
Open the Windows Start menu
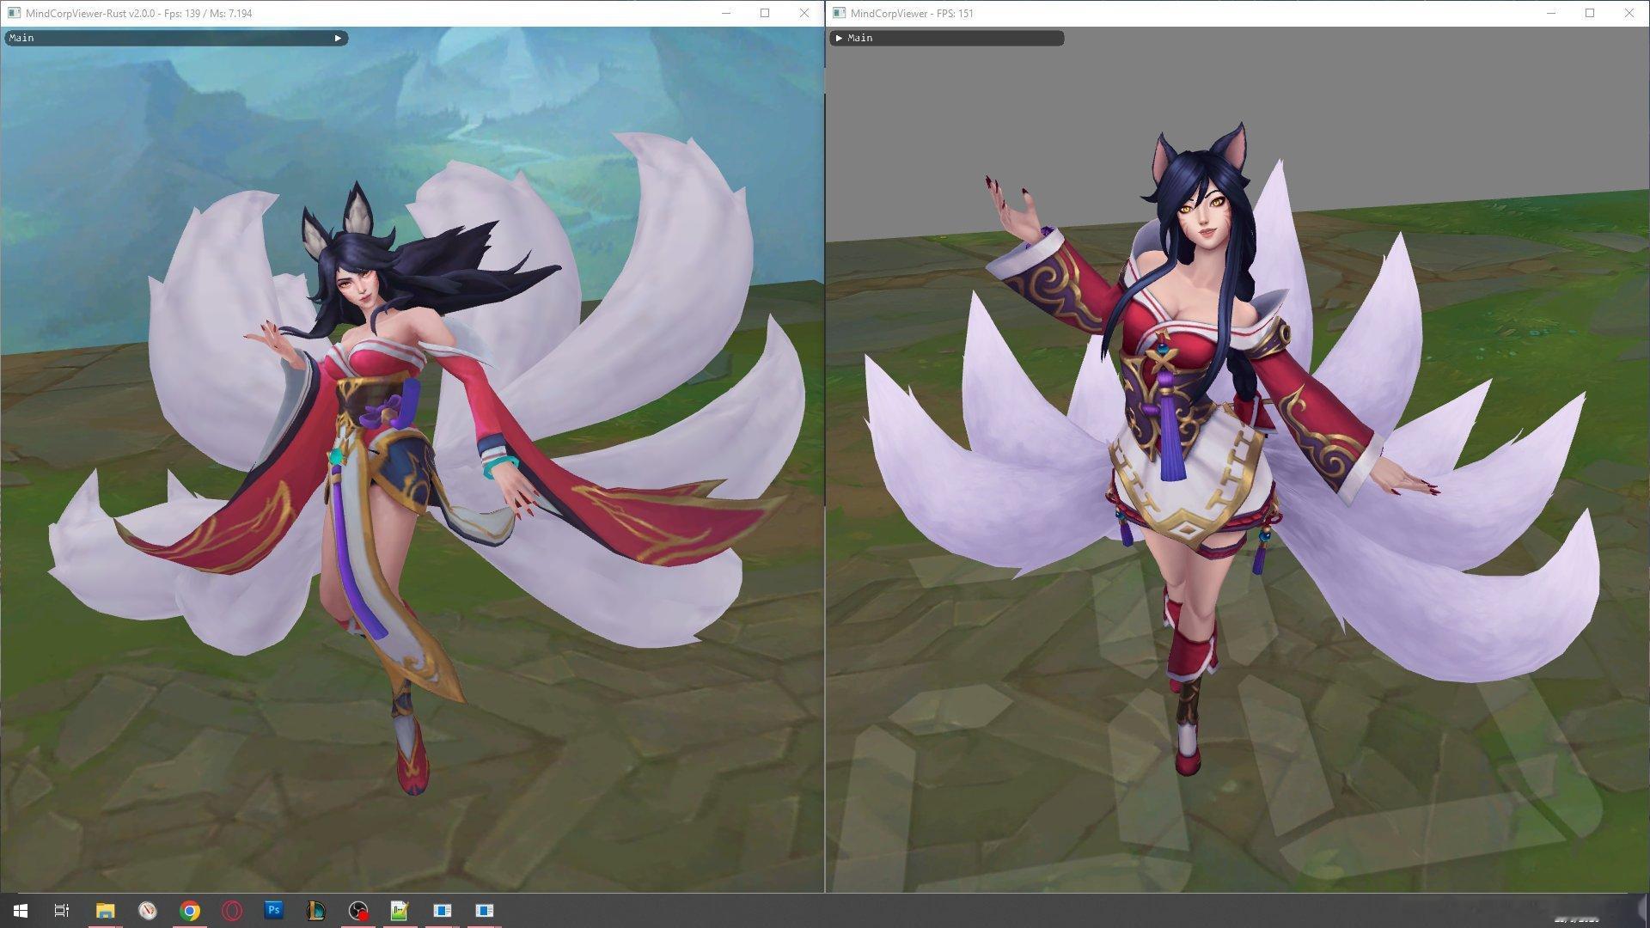tap(21, 911)
